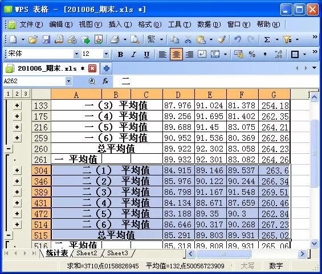322x274 pixels.
Task: Open the name box dropdown arrow
Action: [x=69, y=81]
